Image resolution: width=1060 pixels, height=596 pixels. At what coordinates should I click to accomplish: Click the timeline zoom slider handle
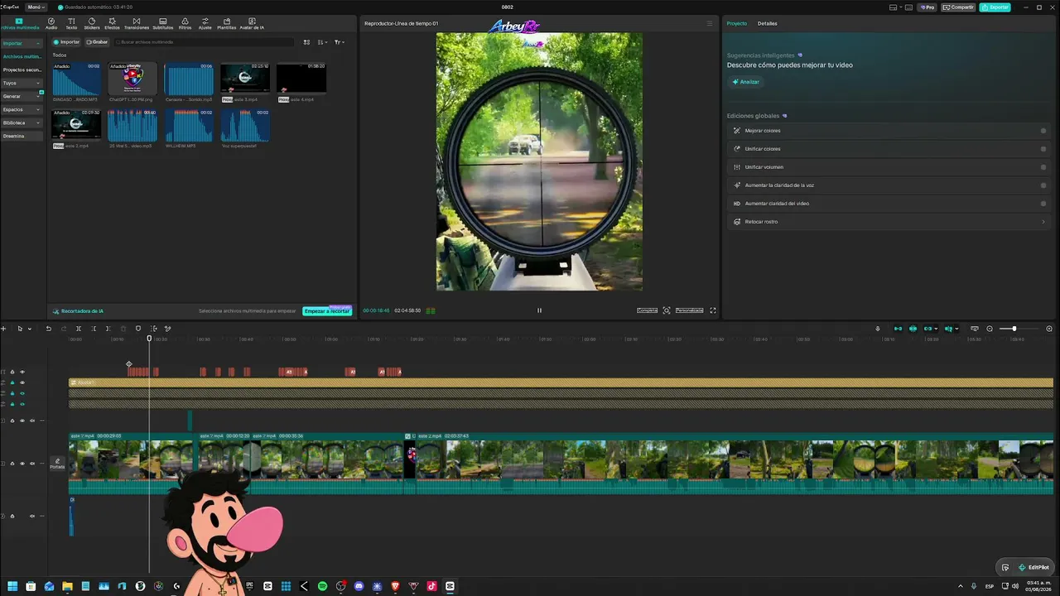tap(1014, 329)
